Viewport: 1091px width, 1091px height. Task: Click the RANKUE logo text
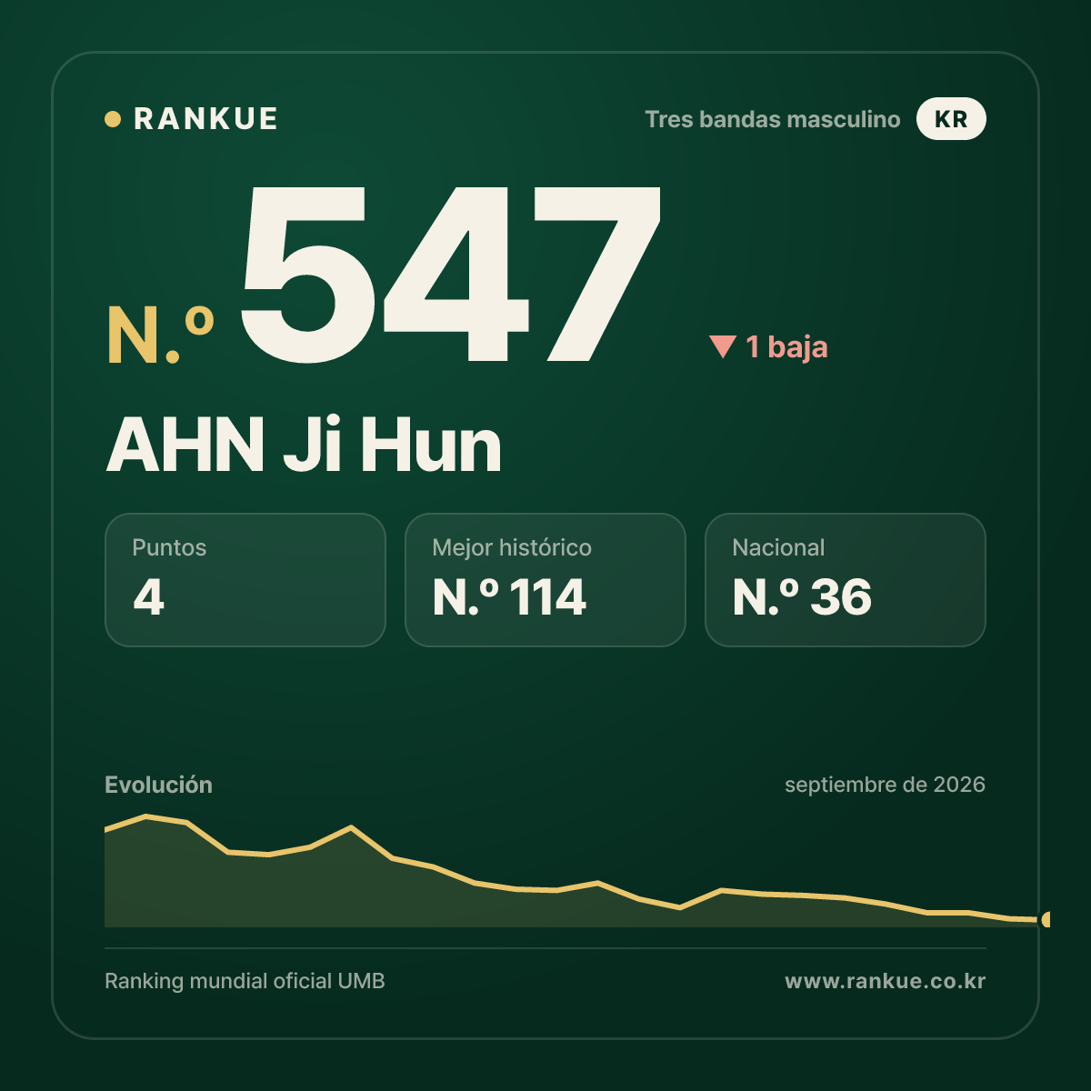click(205, 119)
